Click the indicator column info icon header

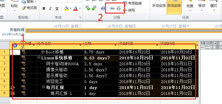pos(15,45)
